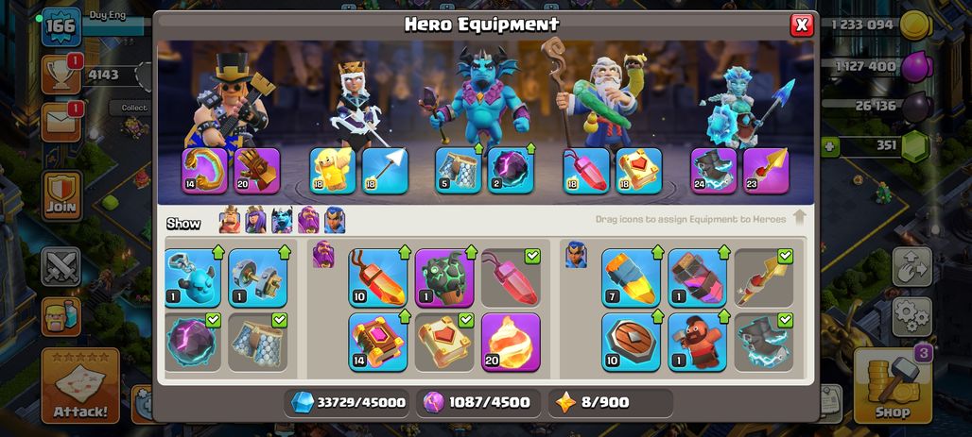Tap the Attack! map button
The width and height of the screenshot is (972, 437).
tap(80, 385)
